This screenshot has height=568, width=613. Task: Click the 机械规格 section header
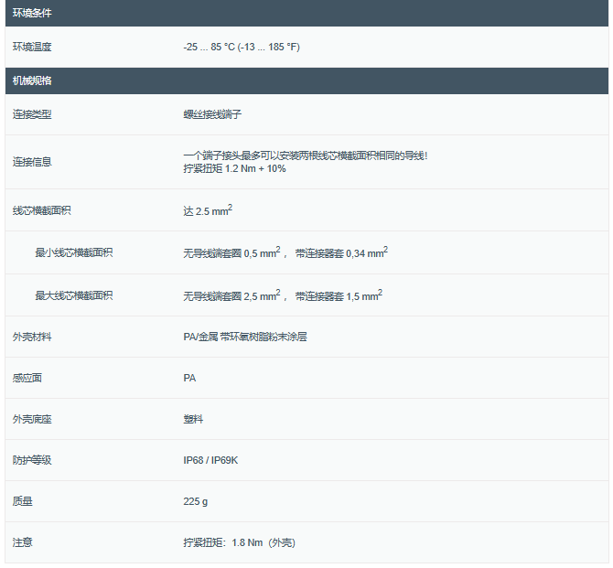point(32,80)
